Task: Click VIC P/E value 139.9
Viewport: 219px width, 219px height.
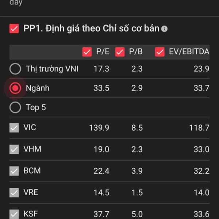Action: coord(99,128)
